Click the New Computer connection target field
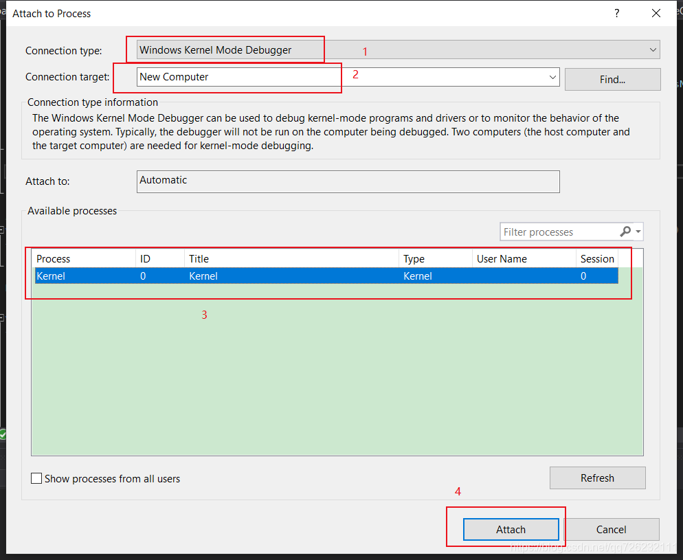 [348, 77]
